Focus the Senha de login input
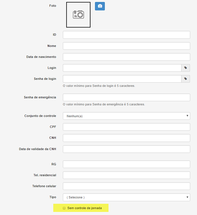 coord(122,79)
